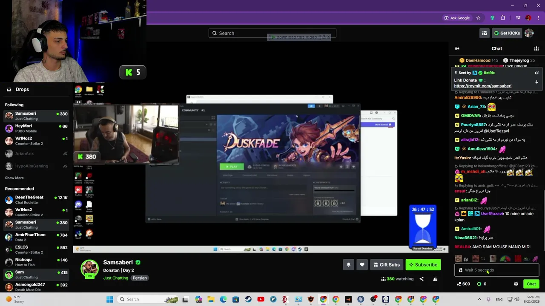Hide the pinned BotRix message
This screenshot has height=306, width=545.
click(x=536, y=73)
